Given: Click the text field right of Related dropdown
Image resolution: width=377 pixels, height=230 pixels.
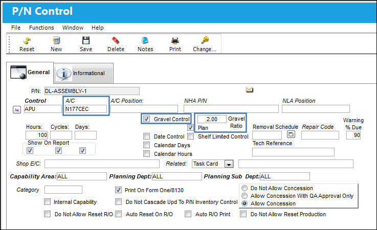Looking at the screenshot, I should pyautogui.click(x=296, y=164).
